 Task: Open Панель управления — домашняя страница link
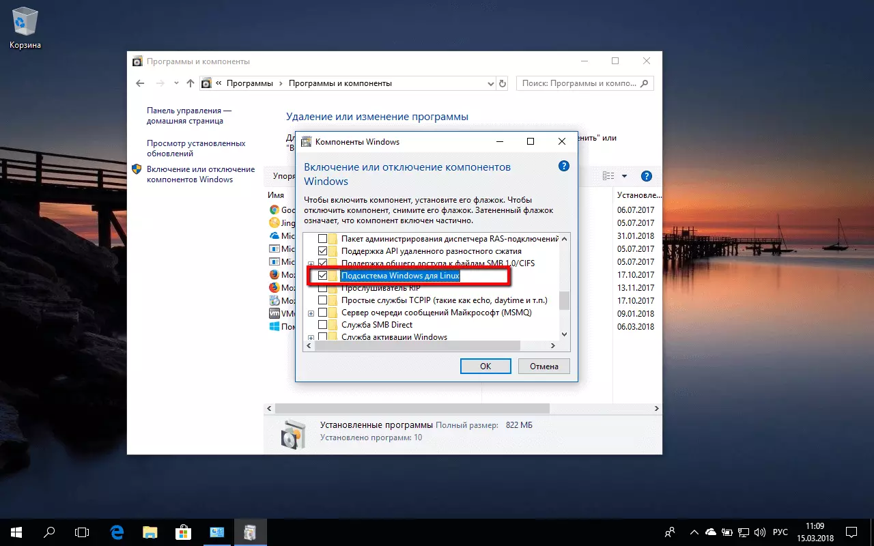tap(189, 115)
